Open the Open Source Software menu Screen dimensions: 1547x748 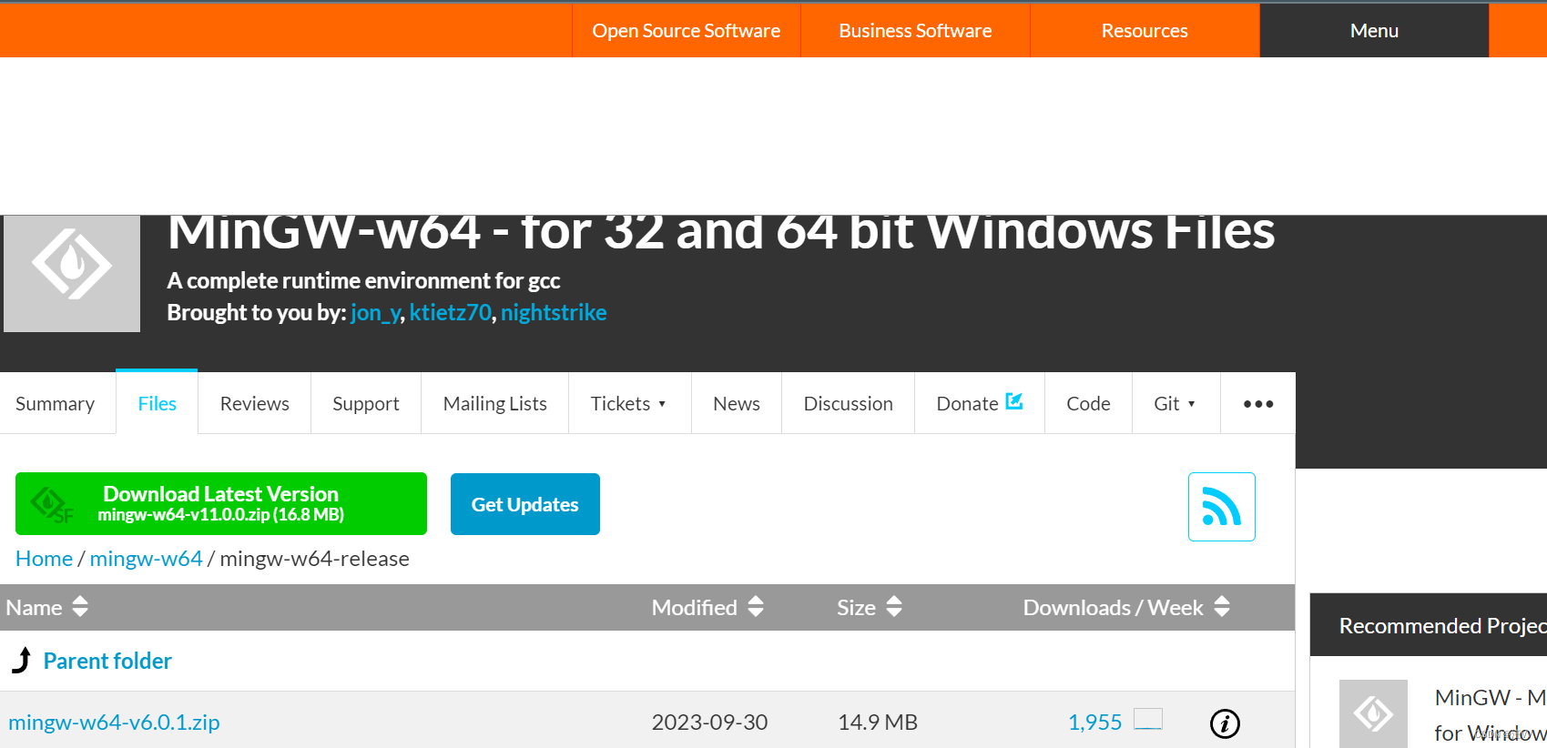(x=686, y=31)
